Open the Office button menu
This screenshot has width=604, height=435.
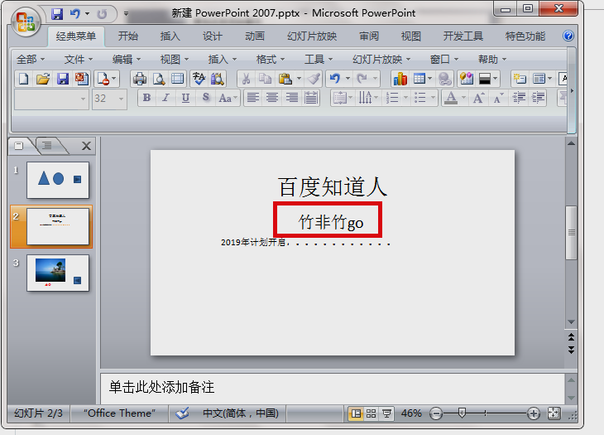point(26,22)
